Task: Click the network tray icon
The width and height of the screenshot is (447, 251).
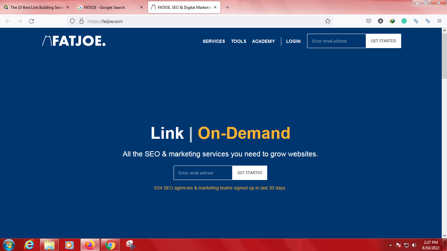Action: click(x=406, y=245)
